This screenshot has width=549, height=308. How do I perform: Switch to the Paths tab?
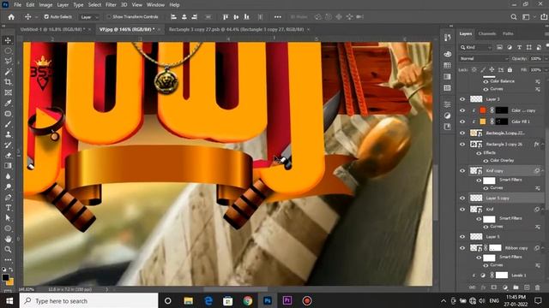click(x=508, y=33)
